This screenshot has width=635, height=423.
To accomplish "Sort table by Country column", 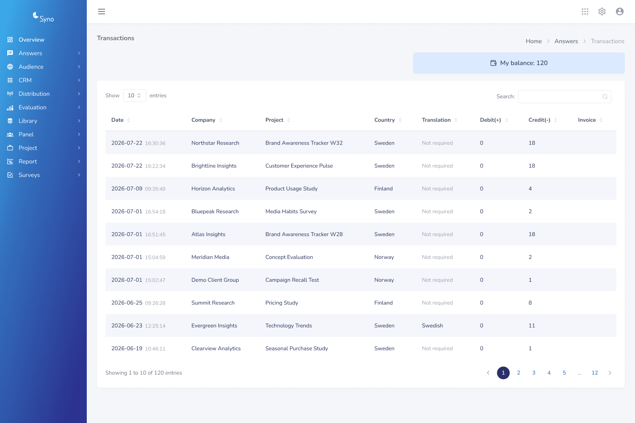I will [388, 120].
